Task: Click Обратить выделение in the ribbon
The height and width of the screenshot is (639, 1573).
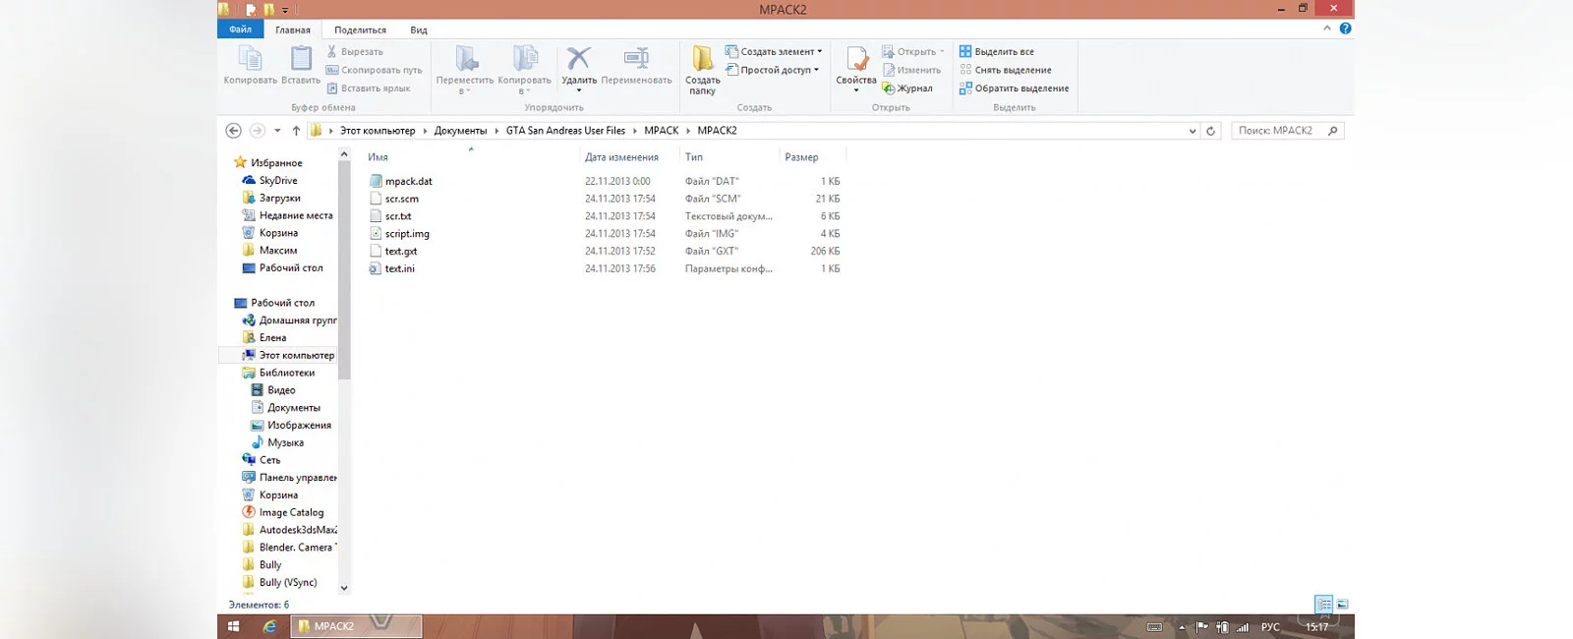Action: coord(1014,88)
